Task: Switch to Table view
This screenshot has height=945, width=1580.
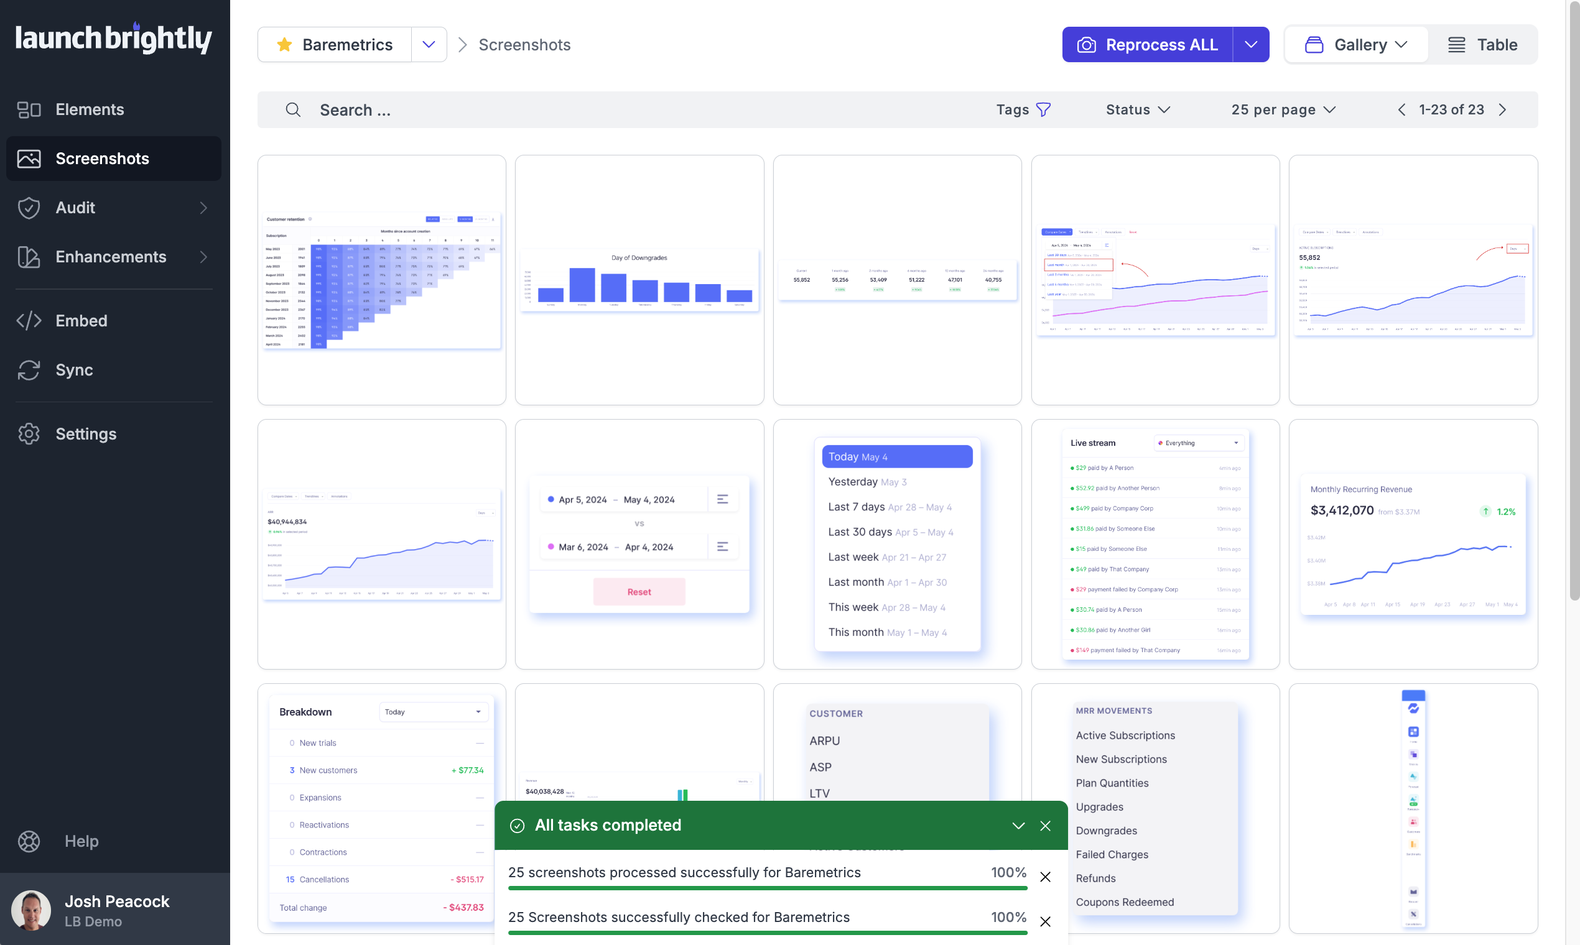Action: point(1482,45)
